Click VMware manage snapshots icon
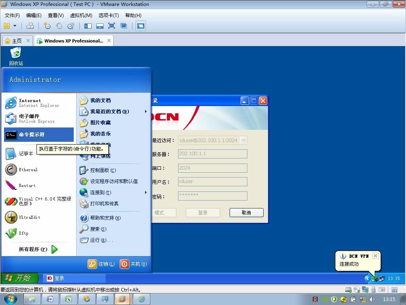 coord(71,26)
